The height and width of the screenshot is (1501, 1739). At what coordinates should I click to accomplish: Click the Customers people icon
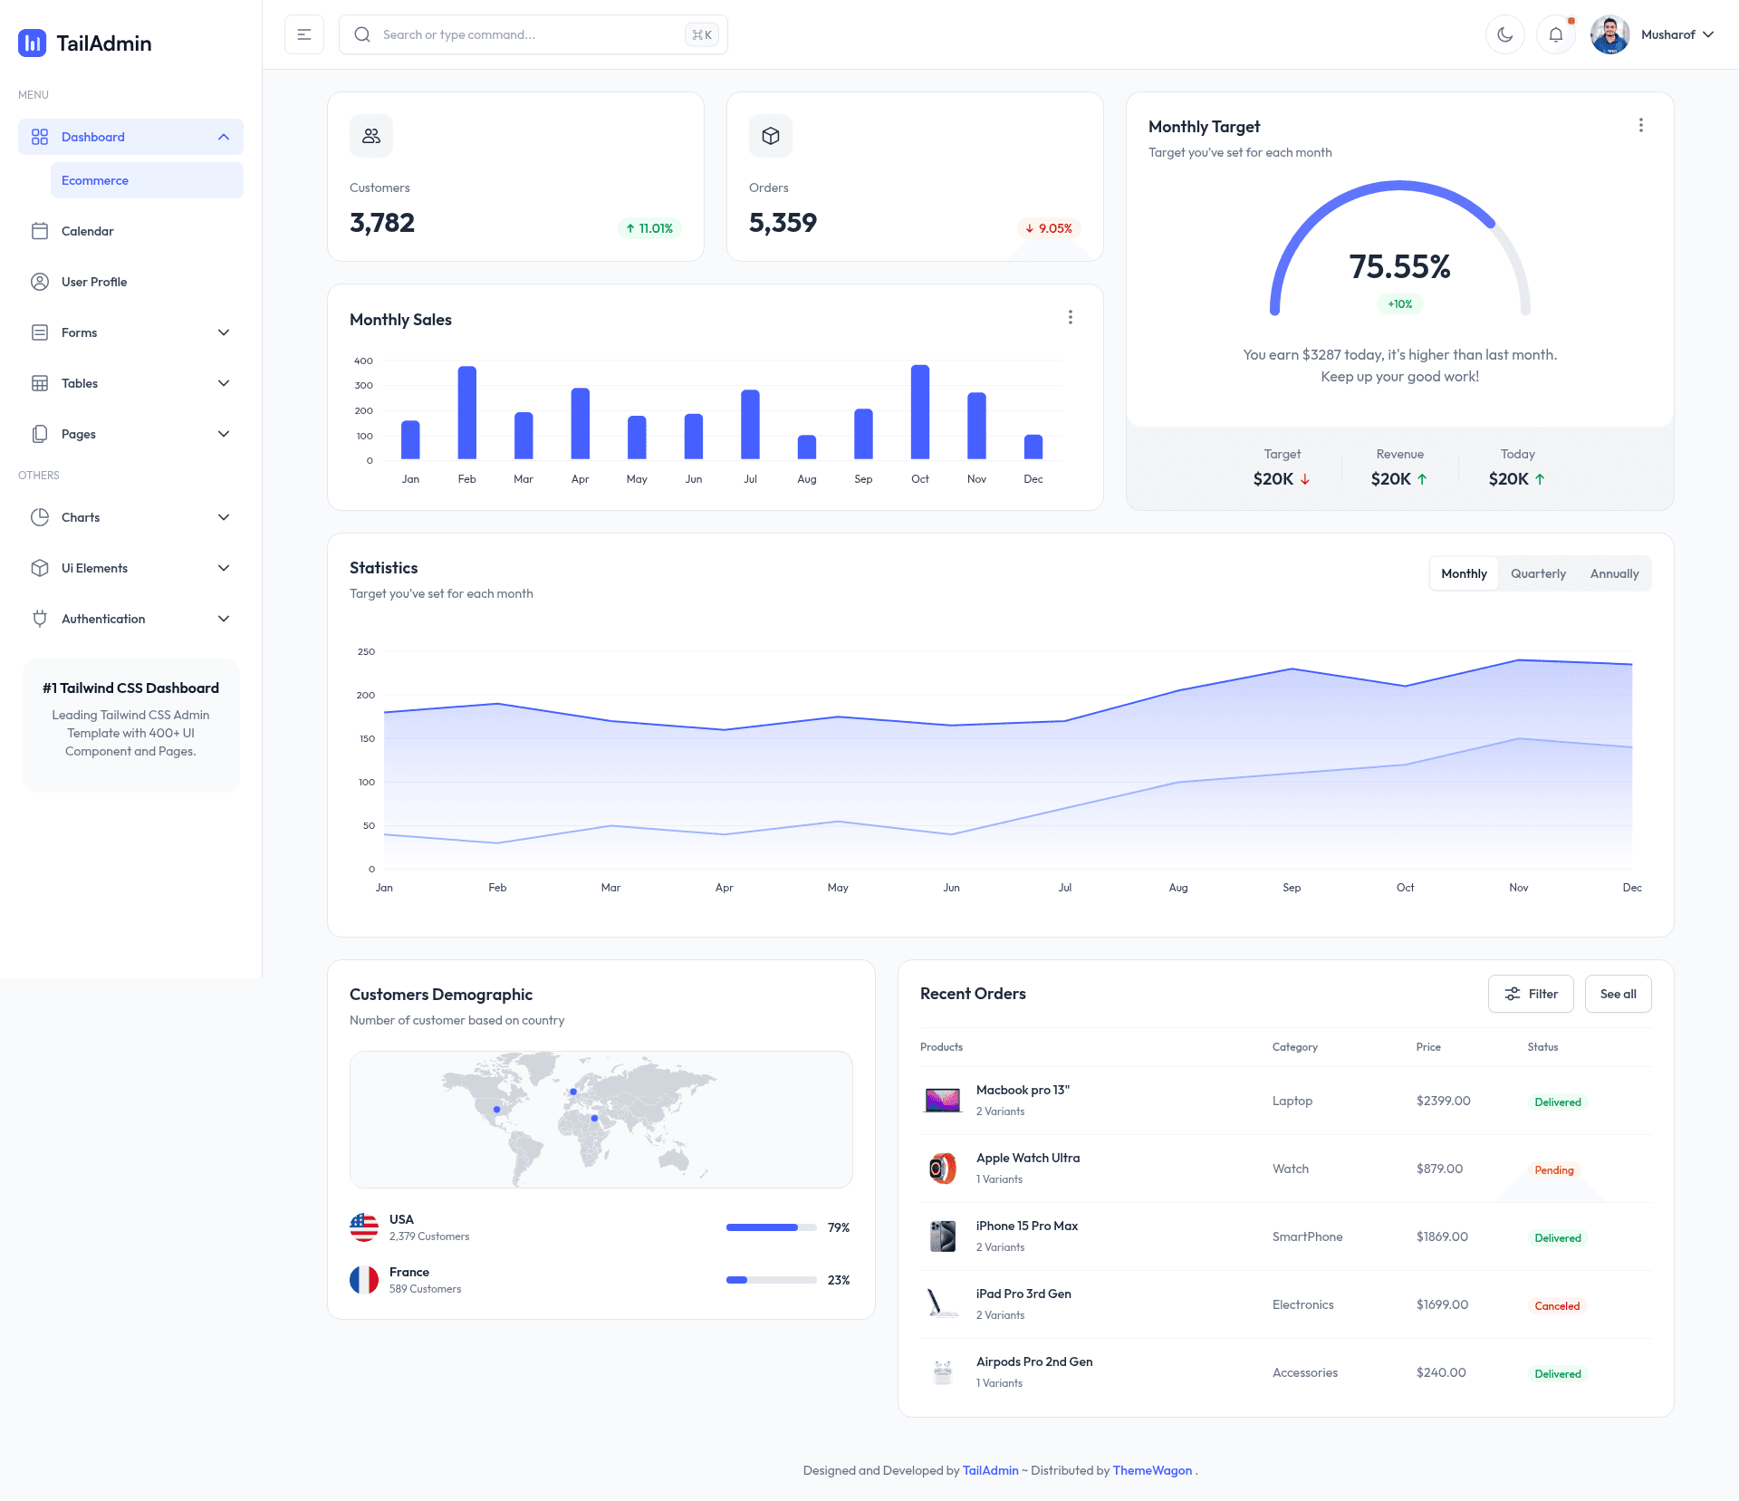[x=371, y=136]
